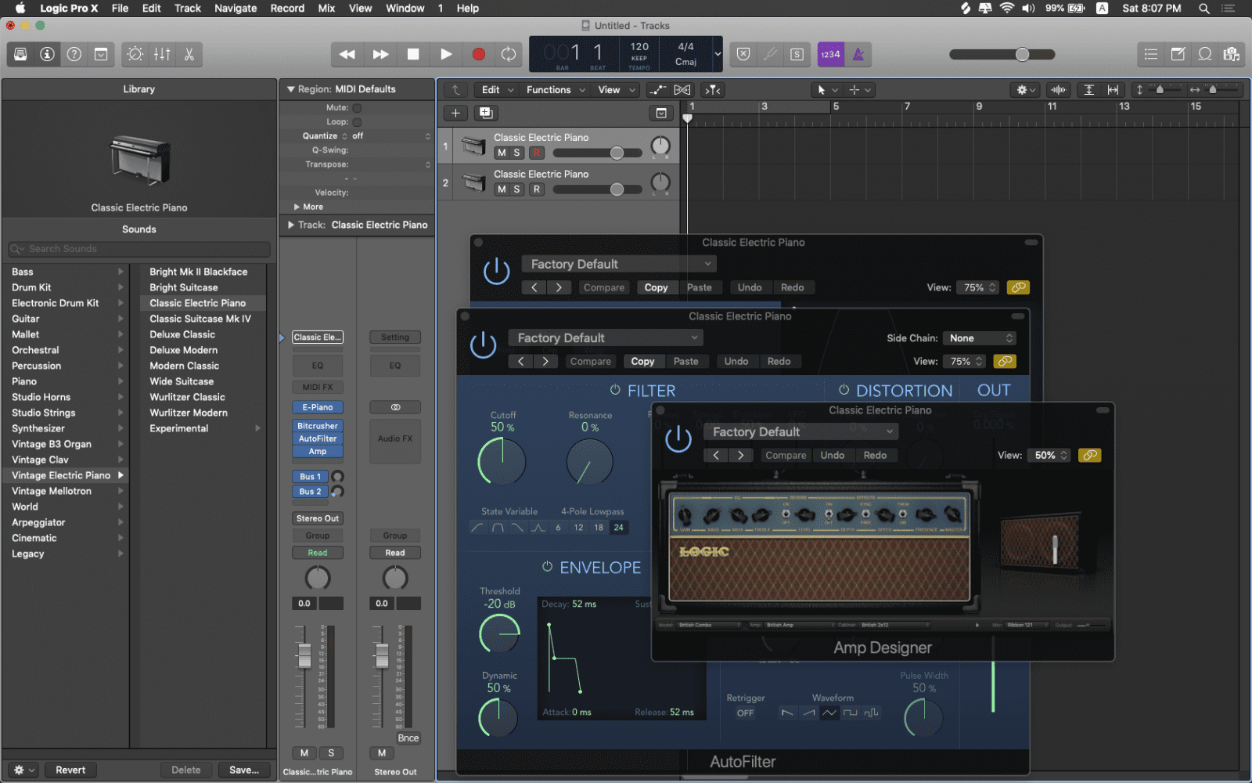Open the Apple menu
The image size is (1252, 783).
click(20, 8)
